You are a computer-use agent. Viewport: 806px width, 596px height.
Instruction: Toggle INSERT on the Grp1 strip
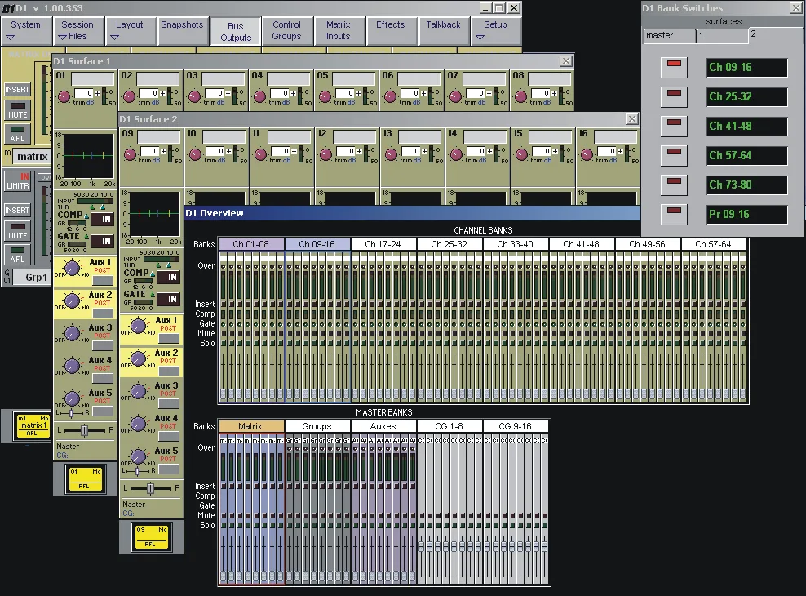coord(17,211)
